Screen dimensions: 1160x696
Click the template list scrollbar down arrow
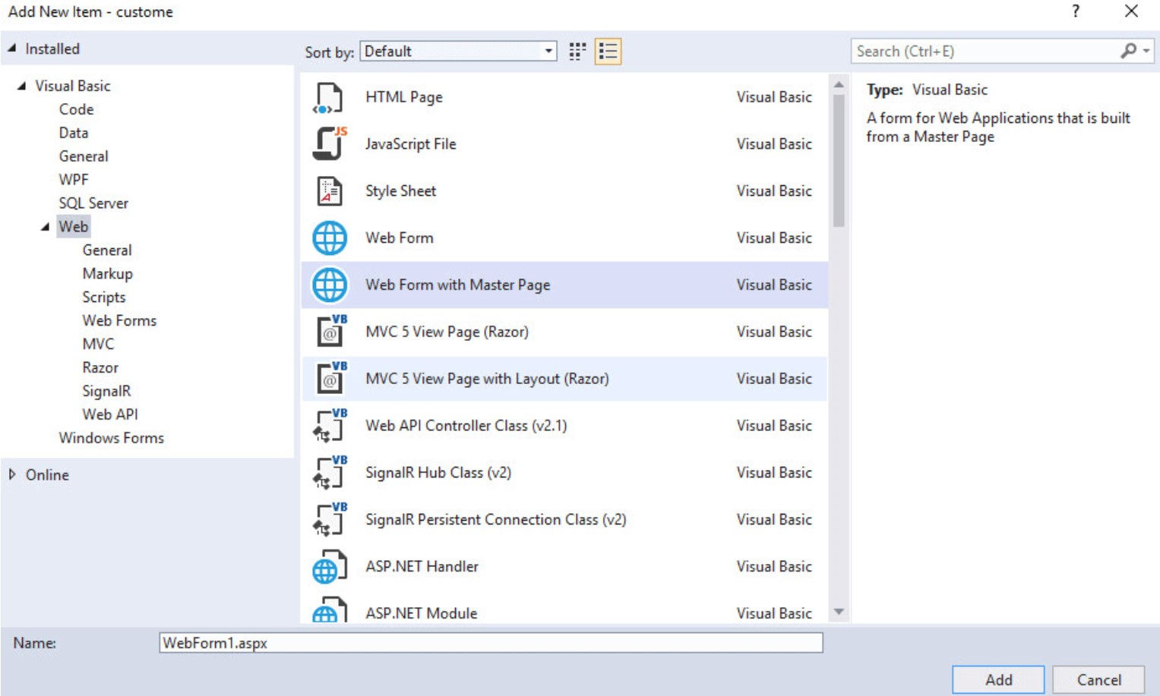[839, 612]
